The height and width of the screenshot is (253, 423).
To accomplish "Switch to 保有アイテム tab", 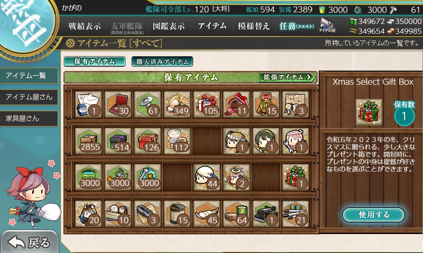I will tap(94, 61).
